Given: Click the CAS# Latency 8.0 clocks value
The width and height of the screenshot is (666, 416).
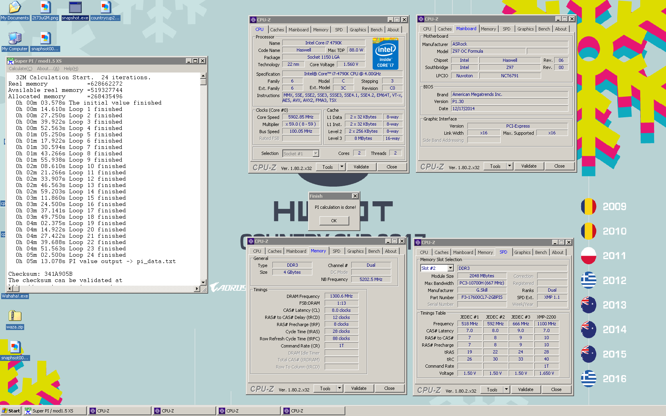Looking at the screenshot, I should pos(341,310).
